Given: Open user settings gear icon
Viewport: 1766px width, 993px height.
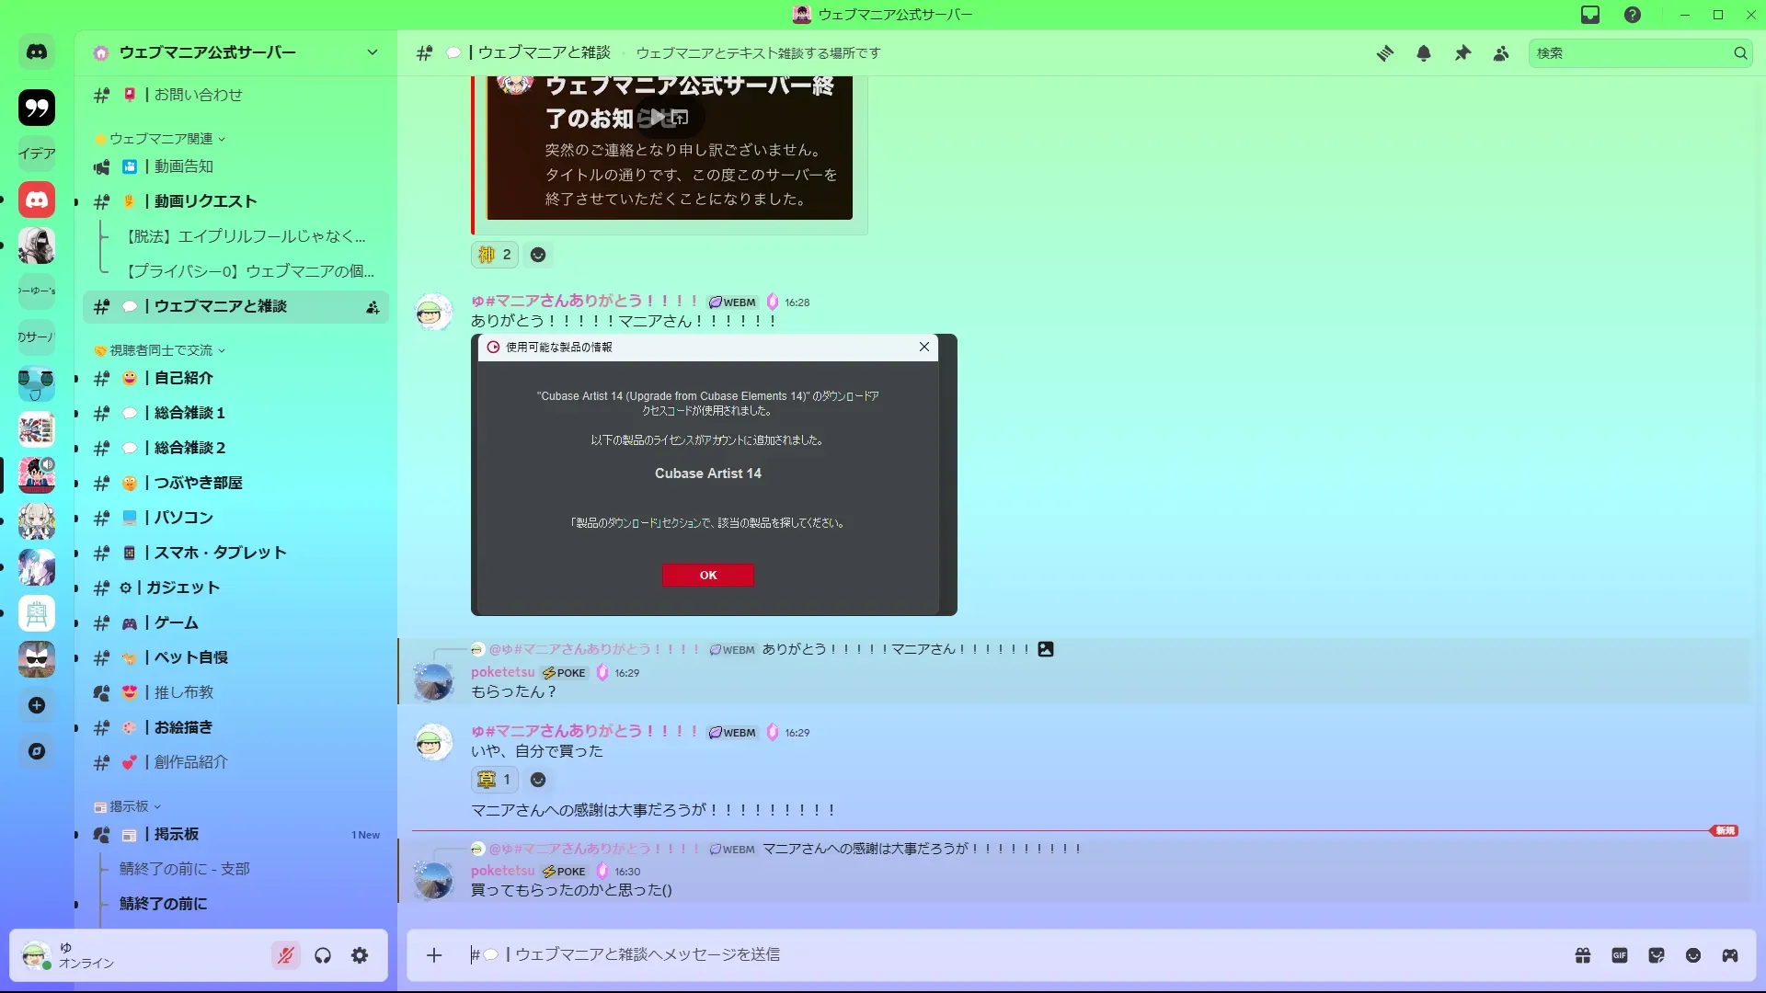Looking at the screenshot, I should [x=360, y=955].
